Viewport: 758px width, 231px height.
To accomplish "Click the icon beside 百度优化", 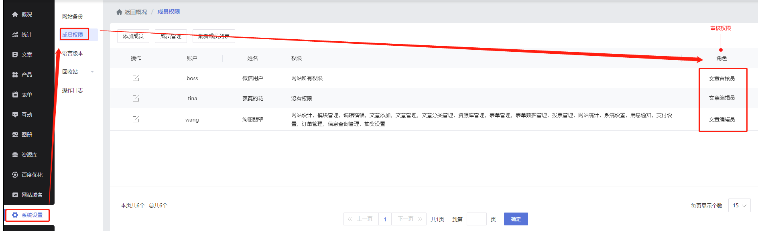I will [15, 175].
